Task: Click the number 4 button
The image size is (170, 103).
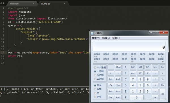Action: [133, 85]
